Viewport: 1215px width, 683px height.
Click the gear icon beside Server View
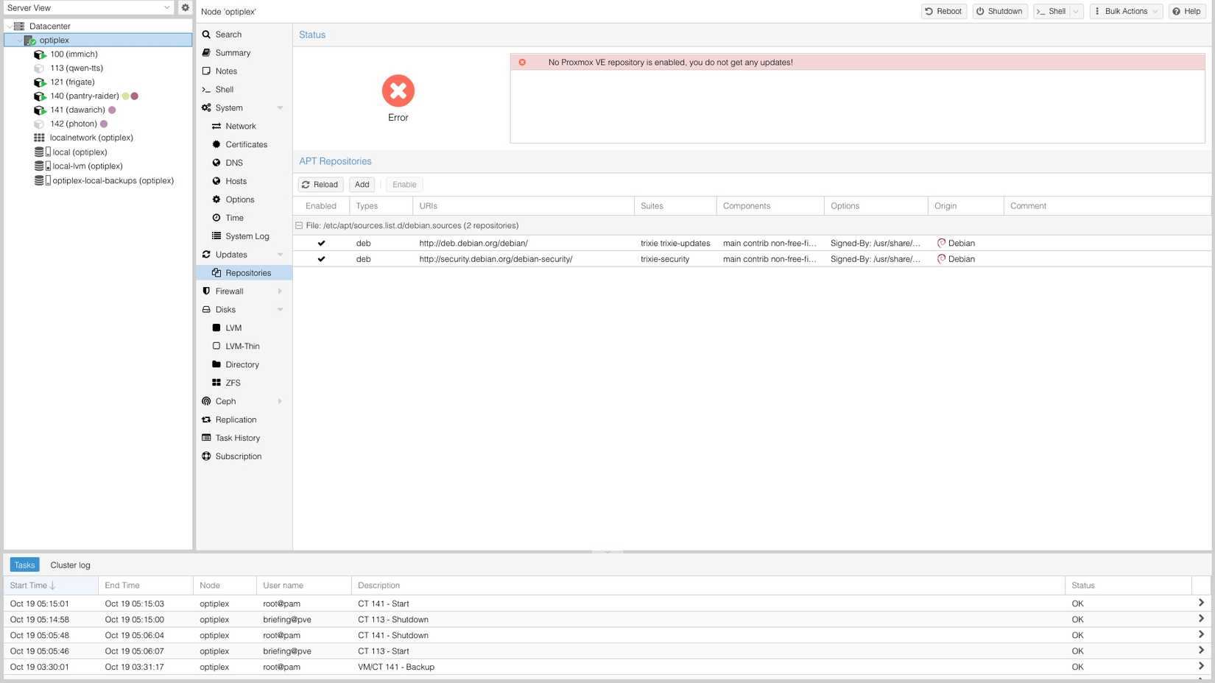[x=185, y=7]
